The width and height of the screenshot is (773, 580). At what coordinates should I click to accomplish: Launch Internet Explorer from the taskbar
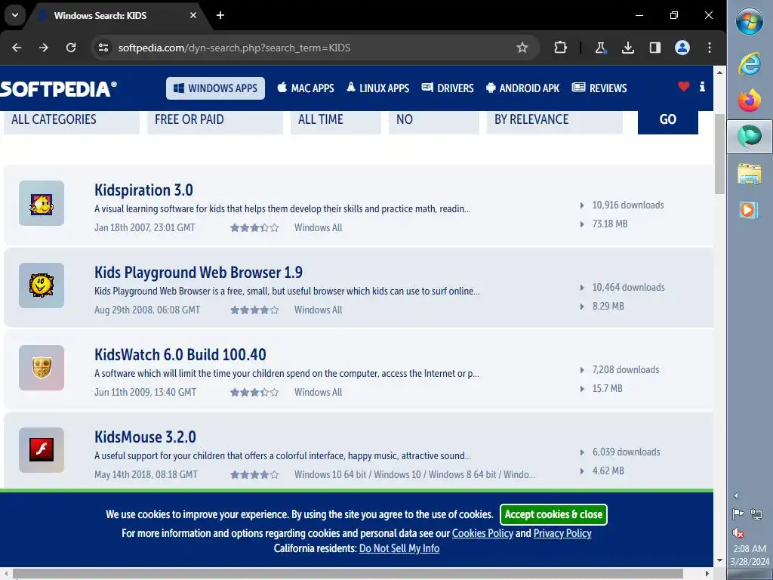pyautogui.click(x=750, y=64)
